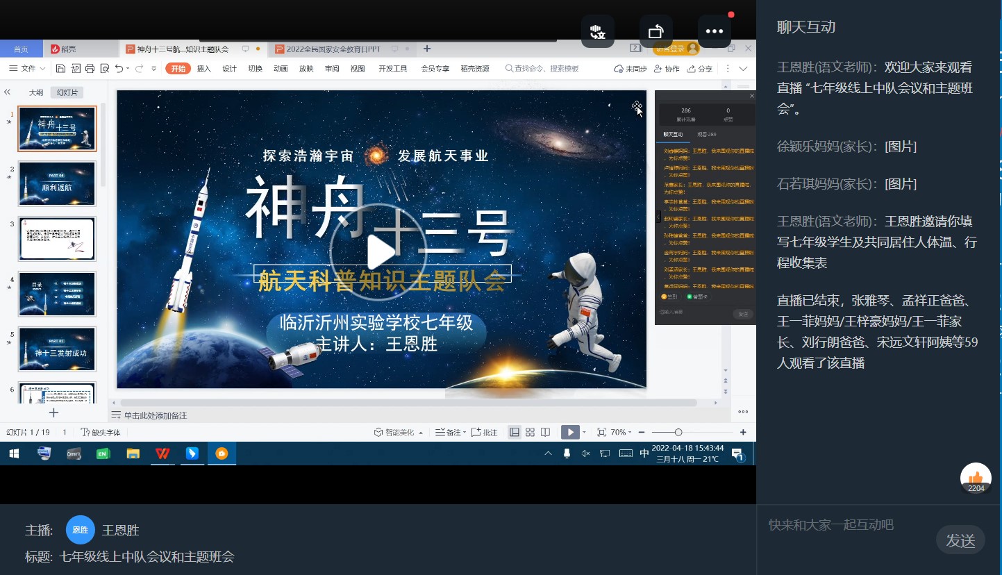The width and height of the screenshot is (1002, 575).
Task: Click host avatar 恩胜
Action: pos(80,530)
